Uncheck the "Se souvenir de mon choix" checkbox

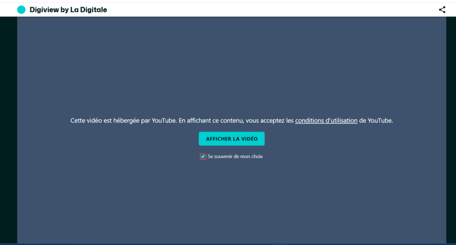click(x=203, y=157)
